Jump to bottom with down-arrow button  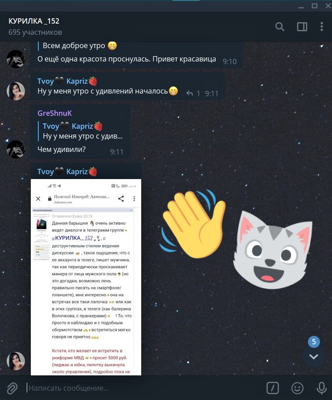(x=314, y=356)
